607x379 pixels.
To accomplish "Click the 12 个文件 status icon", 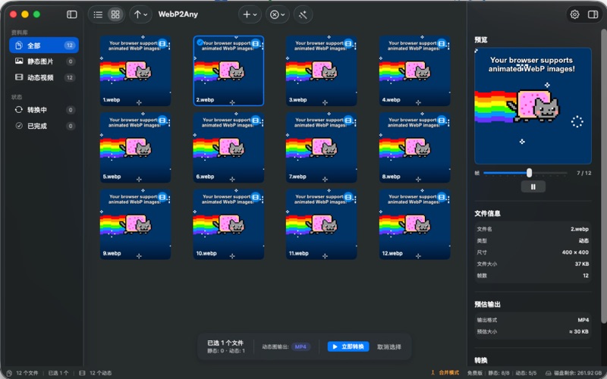I will [9, 373].
